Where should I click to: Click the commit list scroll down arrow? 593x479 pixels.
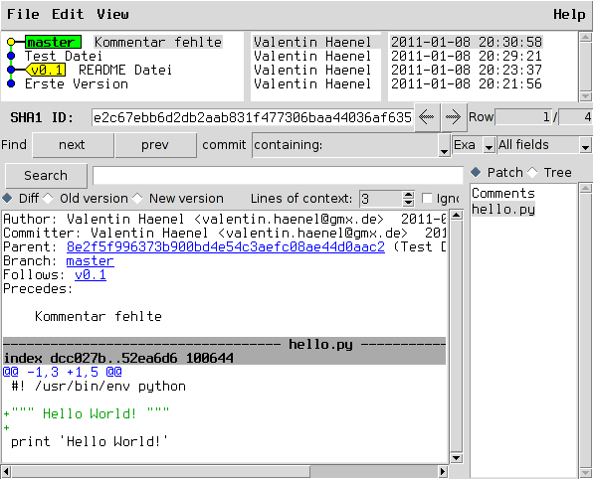[x=585, y=96]
